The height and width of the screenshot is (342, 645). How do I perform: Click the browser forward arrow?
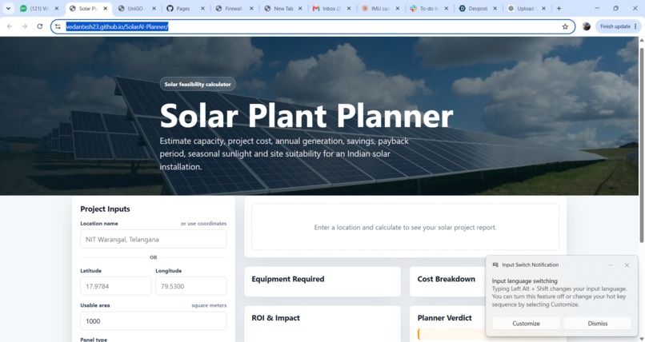[25, 26]
